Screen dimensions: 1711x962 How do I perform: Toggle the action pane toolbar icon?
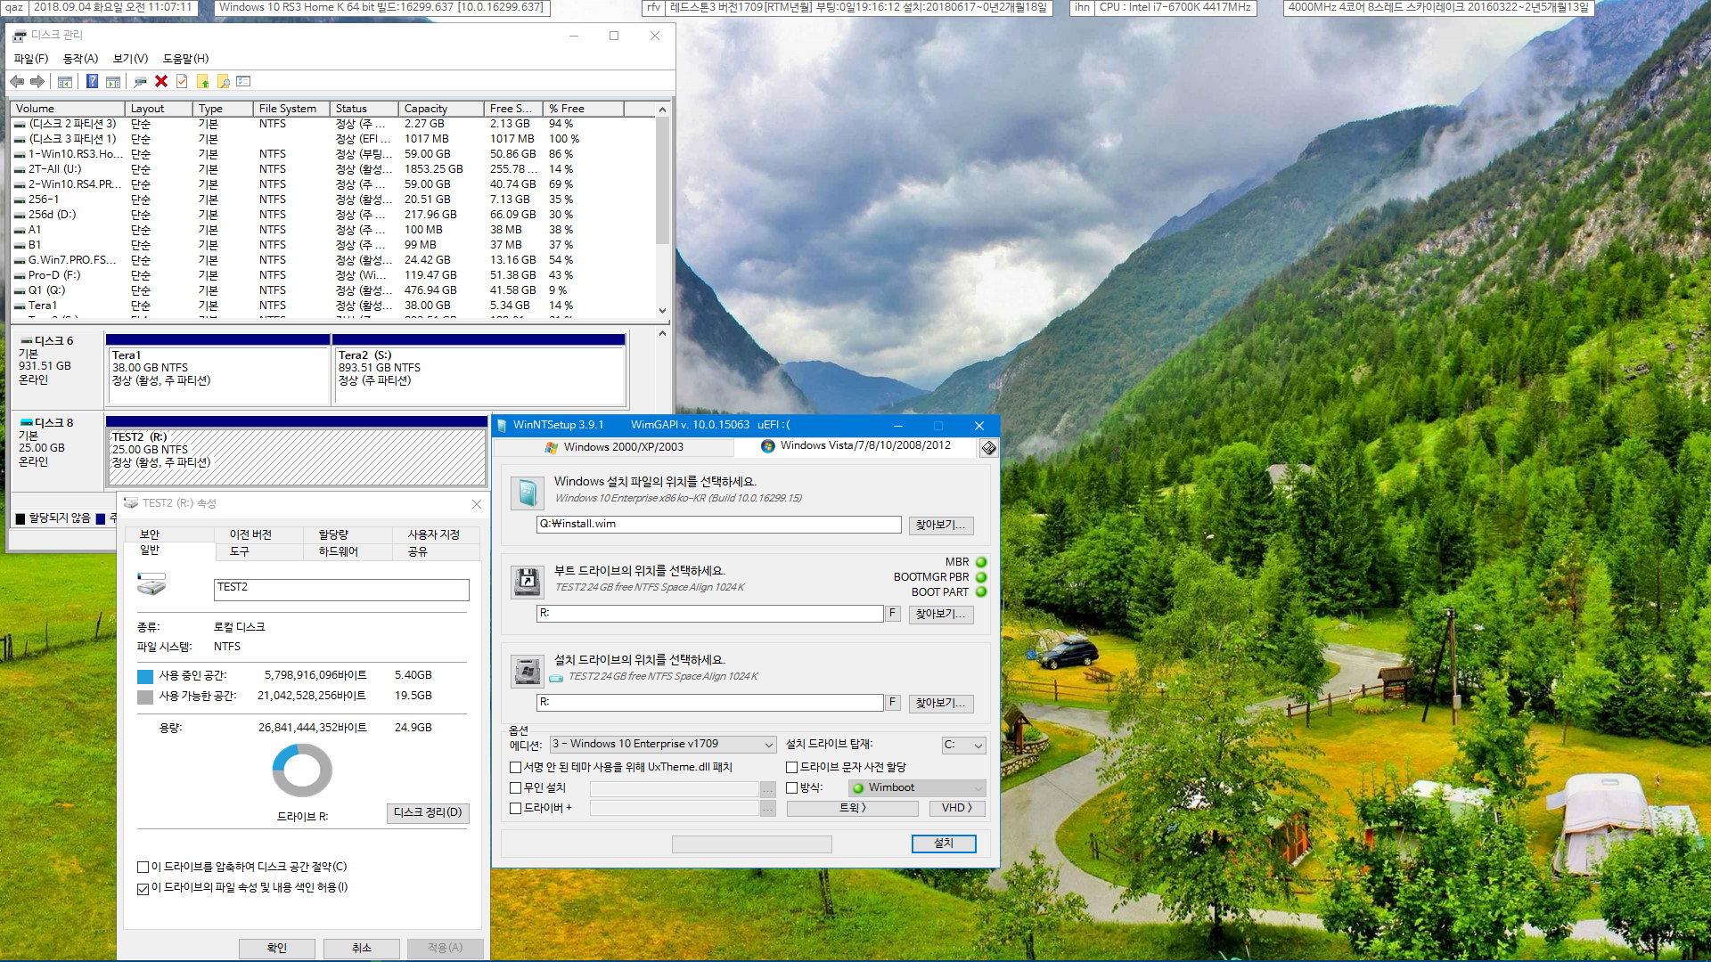point(113,82)
